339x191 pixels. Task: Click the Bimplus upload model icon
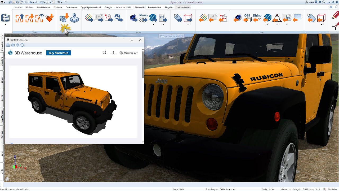(20, 18)
